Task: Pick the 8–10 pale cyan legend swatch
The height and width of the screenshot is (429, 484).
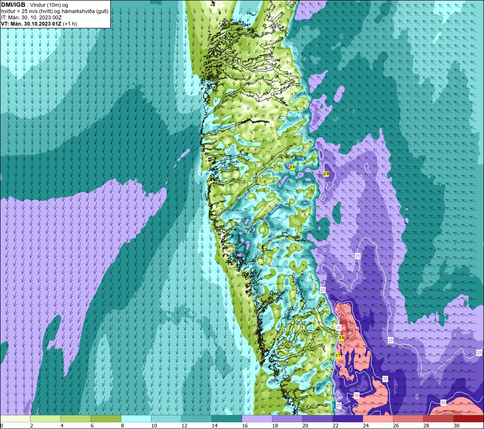Action: pyautogui.click(x=136, y=418)
